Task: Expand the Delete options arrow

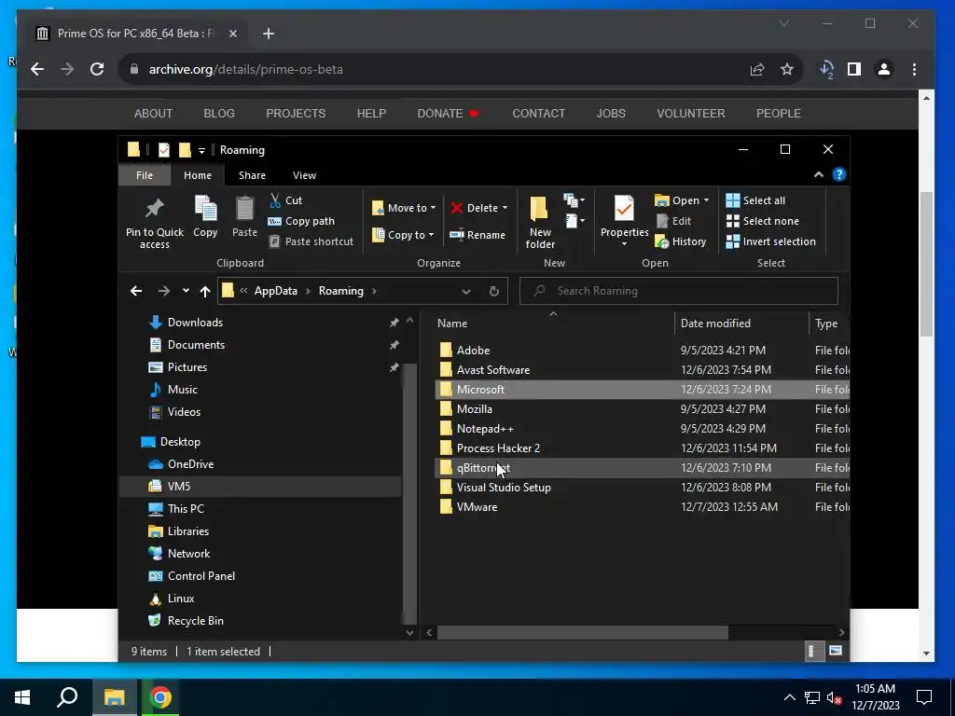Action: 505,208
